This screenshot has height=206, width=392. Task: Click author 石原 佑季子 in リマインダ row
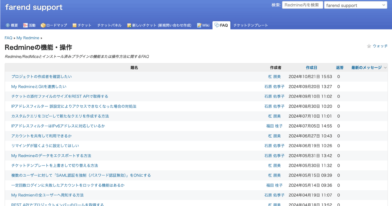[x=274, y=146]
